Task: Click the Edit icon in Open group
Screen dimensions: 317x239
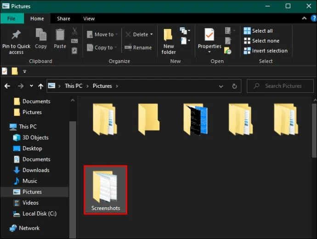Action: tap(228, 40)
